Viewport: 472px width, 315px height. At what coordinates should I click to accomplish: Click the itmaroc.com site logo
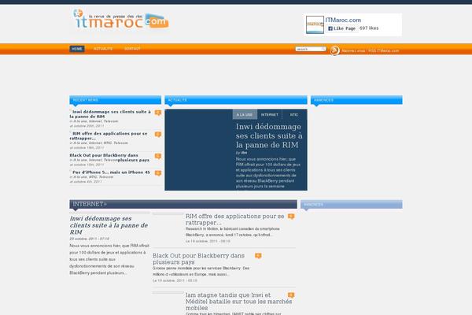coord(121,19)
